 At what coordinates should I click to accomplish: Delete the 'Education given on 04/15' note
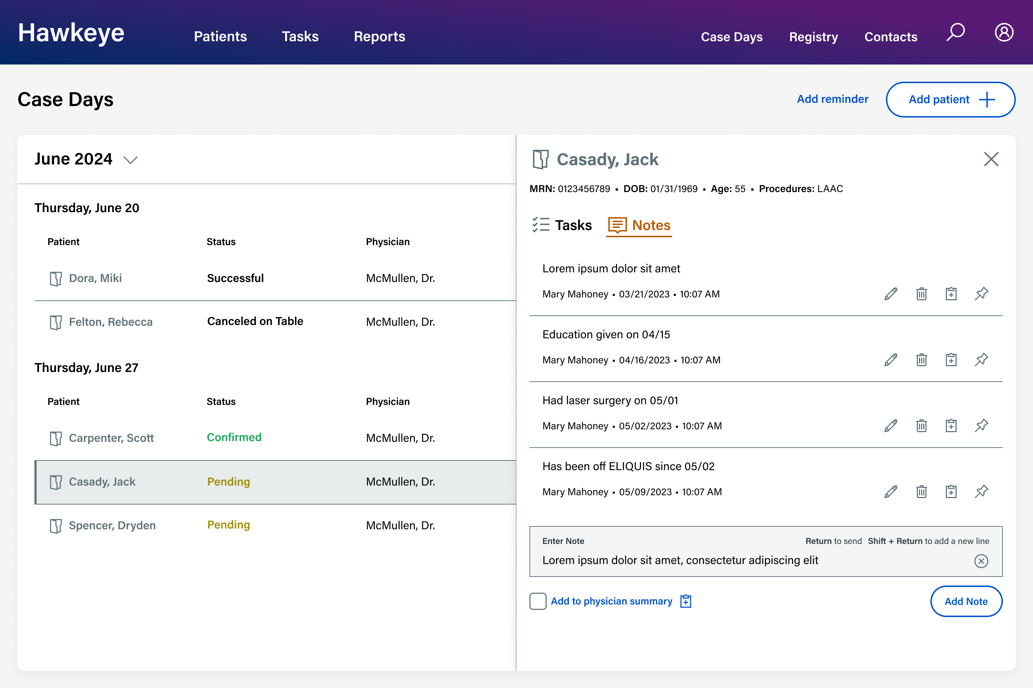[921, 360]
